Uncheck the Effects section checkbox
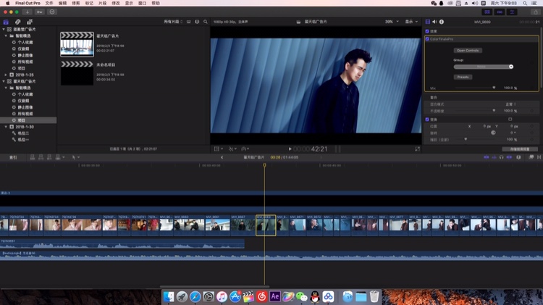Image resolution: width=543 pixels, height=305 pixels. 428,31
